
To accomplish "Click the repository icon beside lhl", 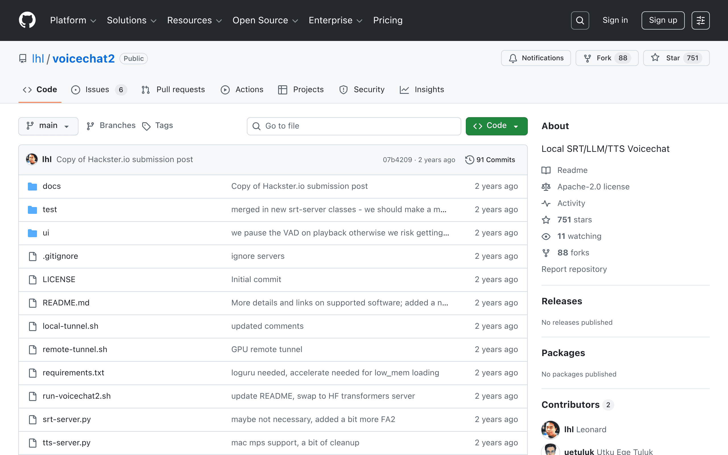I will click(22, 58).
